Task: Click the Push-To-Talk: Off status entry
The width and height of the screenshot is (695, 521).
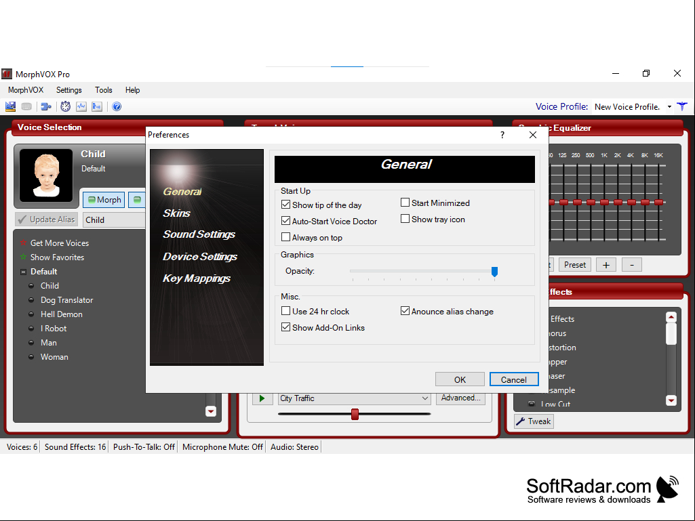Action: (x=144, y=447)
